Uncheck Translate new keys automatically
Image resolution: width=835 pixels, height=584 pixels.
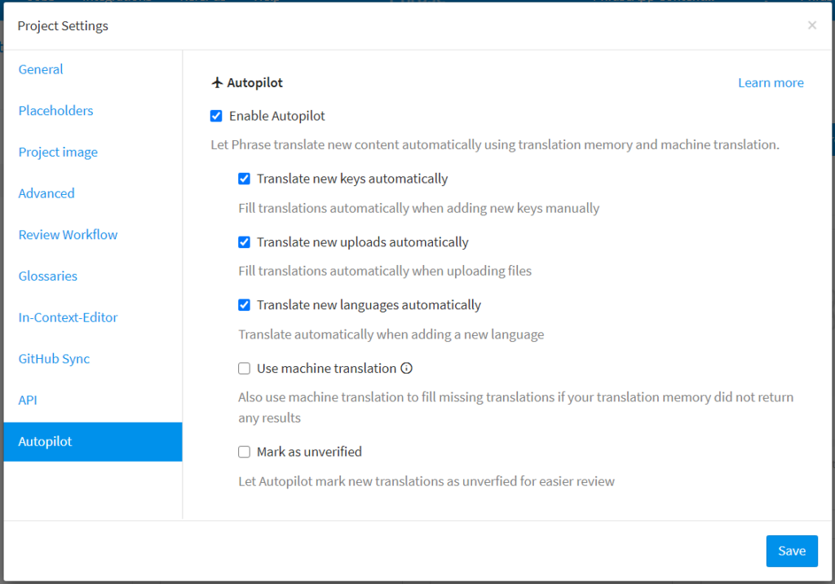click(x=244, y=179)
